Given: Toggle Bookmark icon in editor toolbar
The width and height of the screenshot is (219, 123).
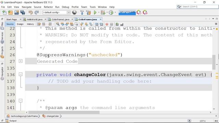Looking at the screenshot, I should tap(91, 24).
